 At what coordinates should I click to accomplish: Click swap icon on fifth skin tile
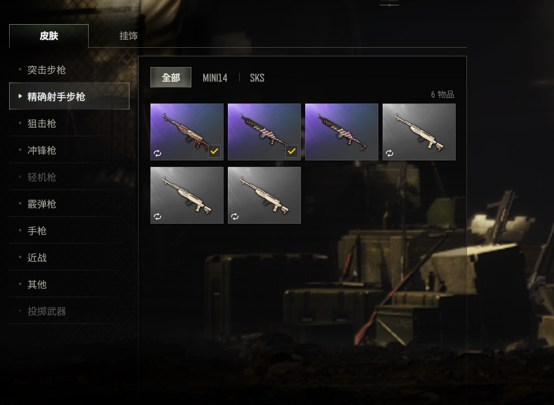point(157,216)
